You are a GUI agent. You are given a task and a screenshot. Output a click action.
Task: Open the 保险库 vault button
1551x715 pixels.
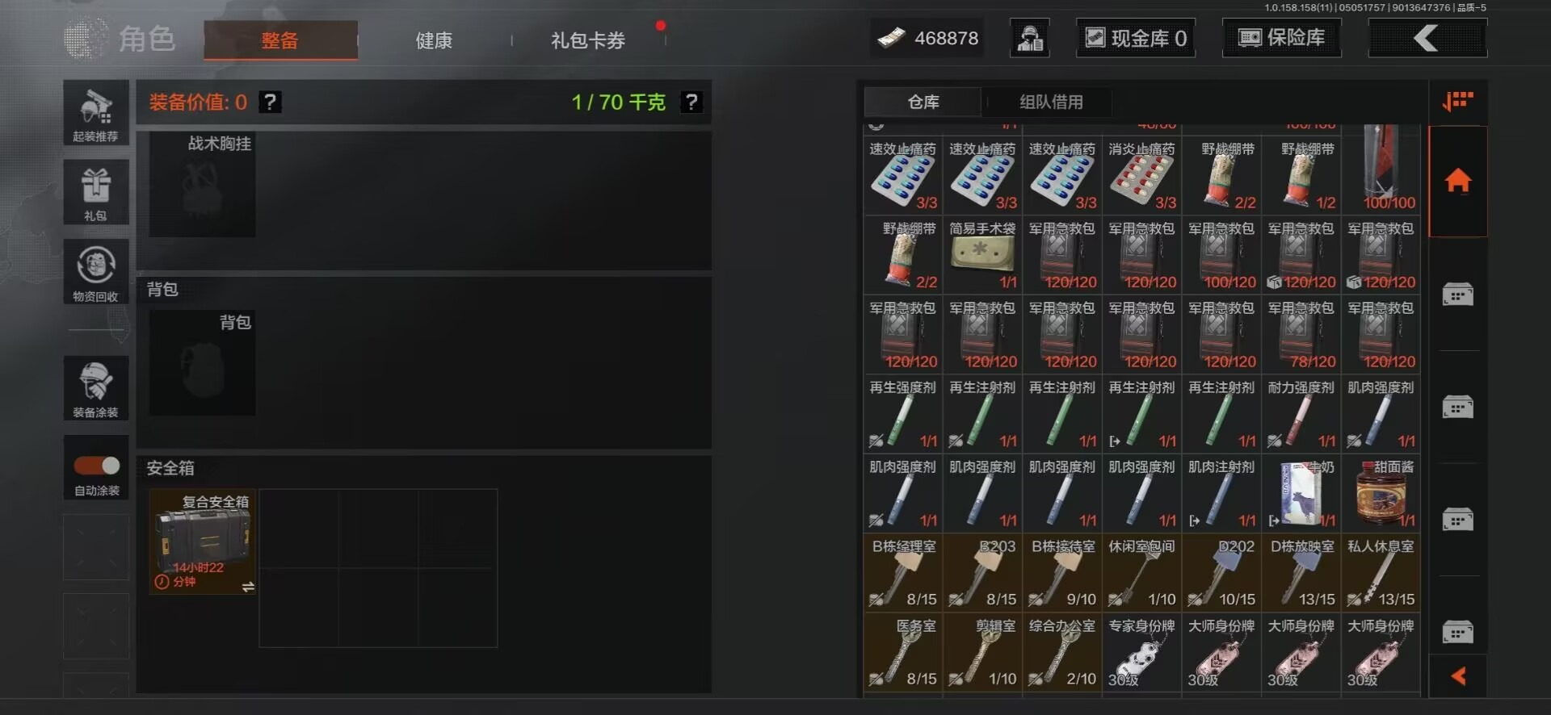(1282, 38)
